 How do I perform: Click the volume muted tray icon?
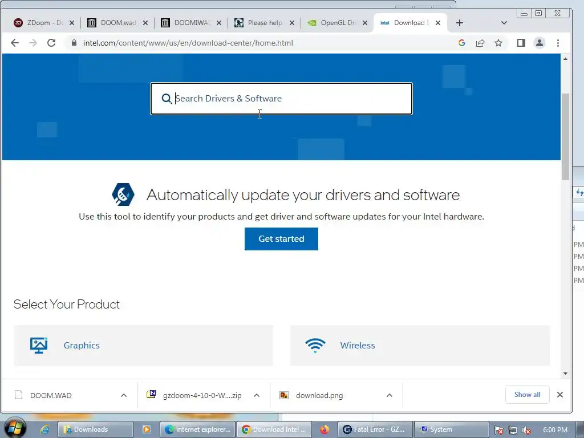[526, 430]
